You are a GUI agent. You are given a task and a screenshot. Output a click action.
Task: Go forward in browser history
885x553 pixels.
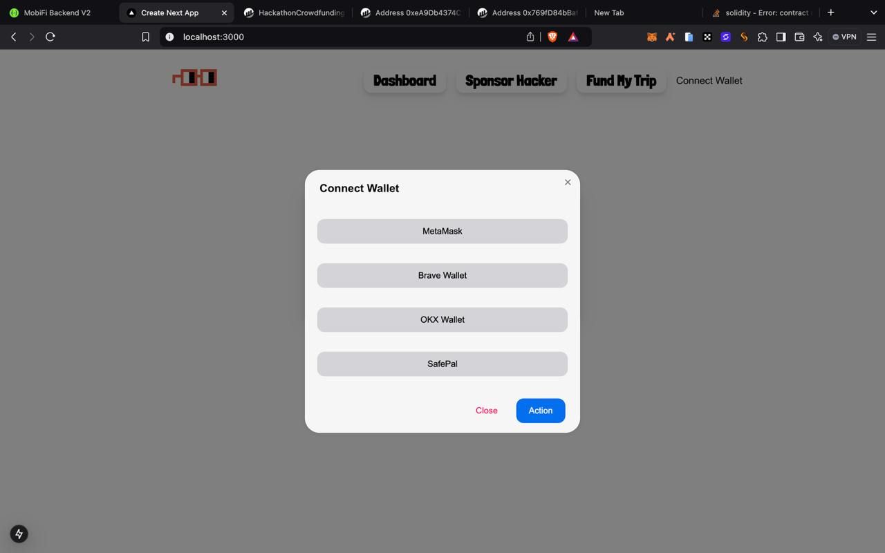click(x=32, y=37)
